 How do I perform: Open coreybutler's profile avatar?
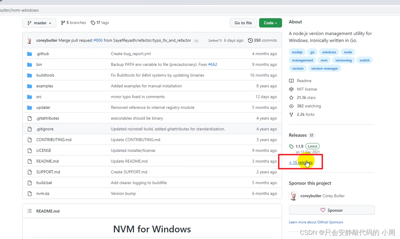(29, 40)
